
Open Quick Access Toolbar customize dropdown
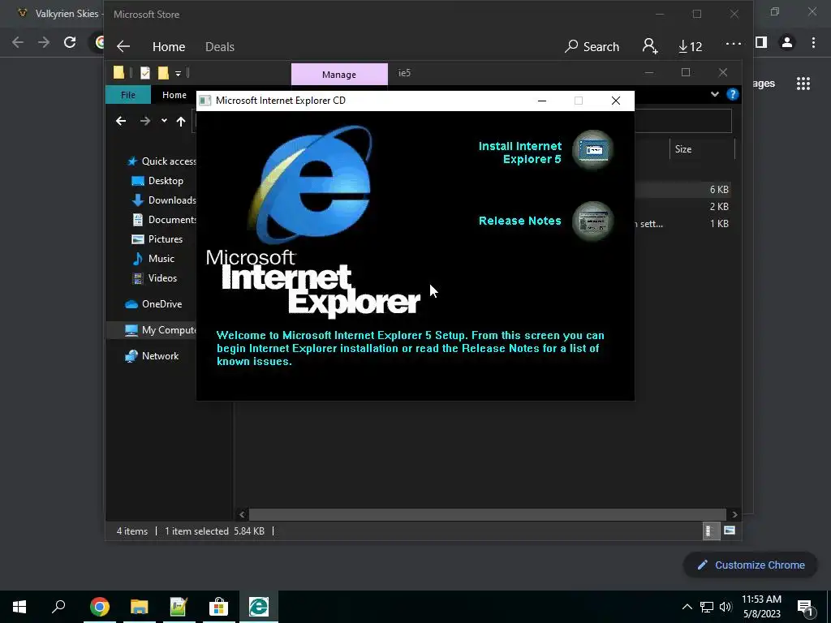click(x=178, y=73)
